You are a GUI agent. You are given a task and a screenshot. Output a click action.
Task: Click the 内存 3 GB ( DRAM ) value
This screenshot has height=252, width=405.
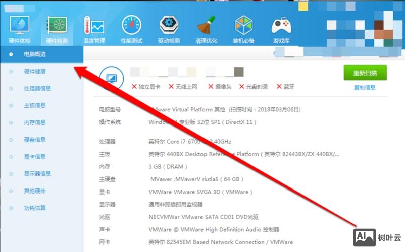tap(168, 167)
